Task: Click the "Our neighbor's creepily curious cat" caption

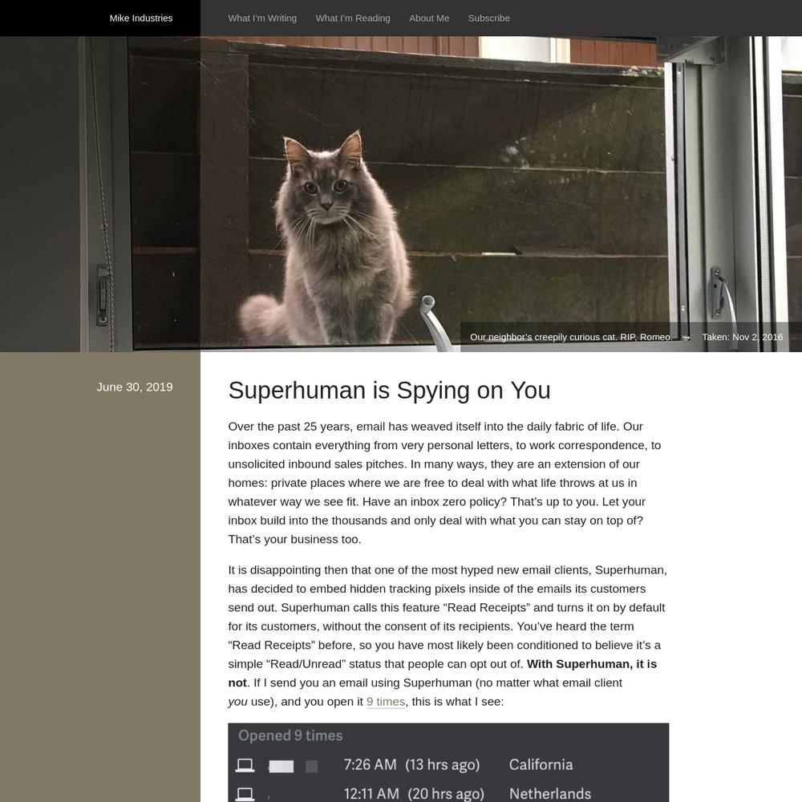Action: (571, 337)
